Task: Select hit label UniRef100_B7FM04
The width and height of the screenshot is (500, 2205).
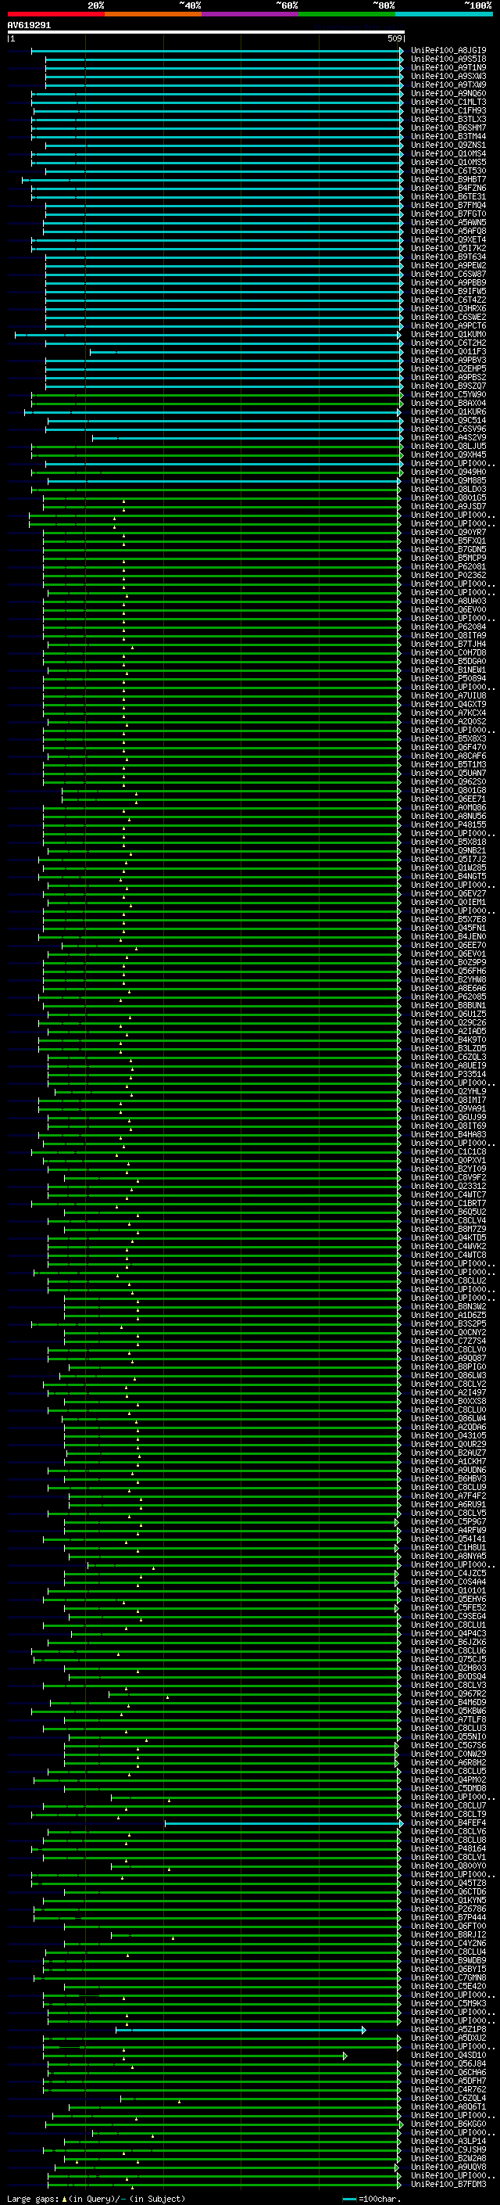Action: [x=448, y=206]
